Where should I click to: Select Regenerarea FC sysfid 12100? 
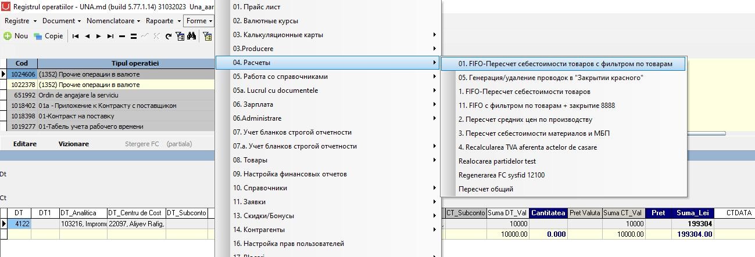563,175
